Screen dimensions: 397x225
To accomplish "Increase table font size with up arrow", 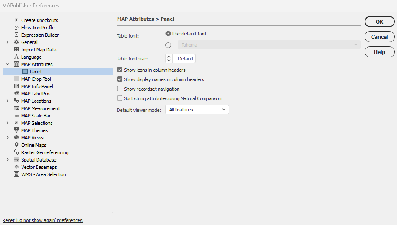I will tap(169, 57).
